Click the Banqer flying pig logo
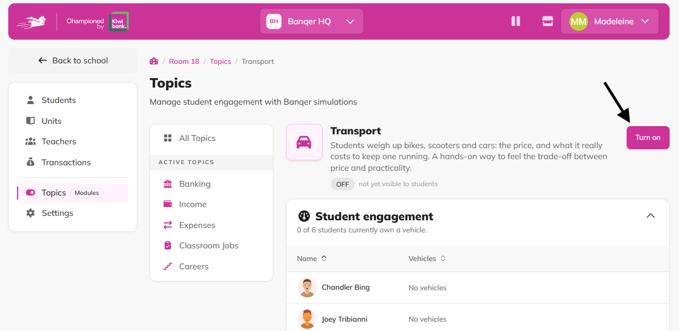Screen dimensions: 679x331 tap(31, 21)
